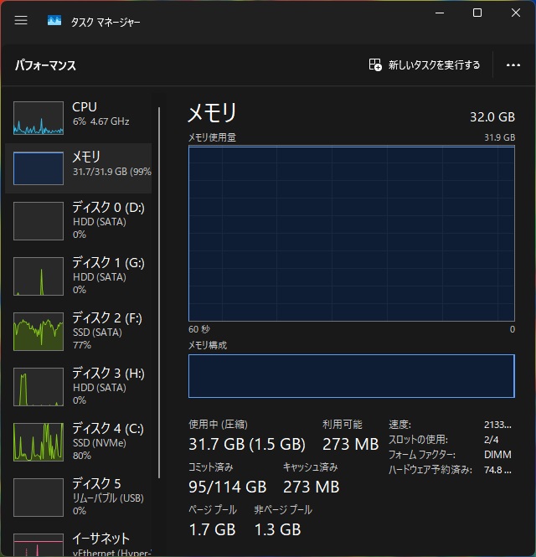Image resolution: width=536 pixels, height=557 pixels.
Task: Open Disk 0 (D:) performance view
Action: pyautogui.click(x=80, y=220)
